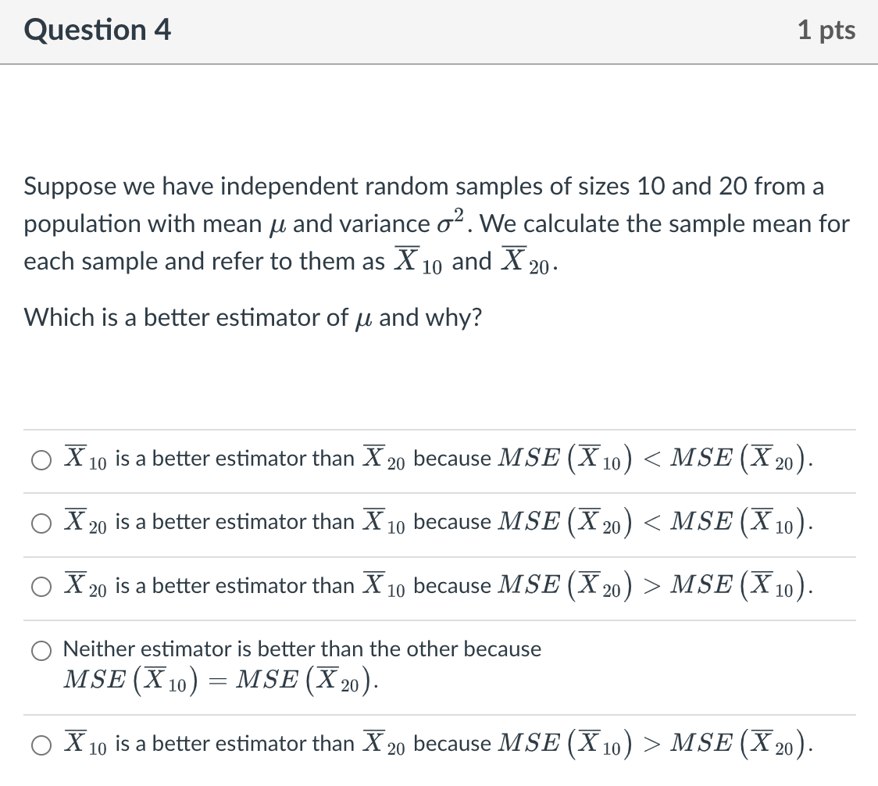The image size is (878, 786).
Task: Select the radio button for MSE(X̄10) < MSE(X̄20)
Action: 40,459
